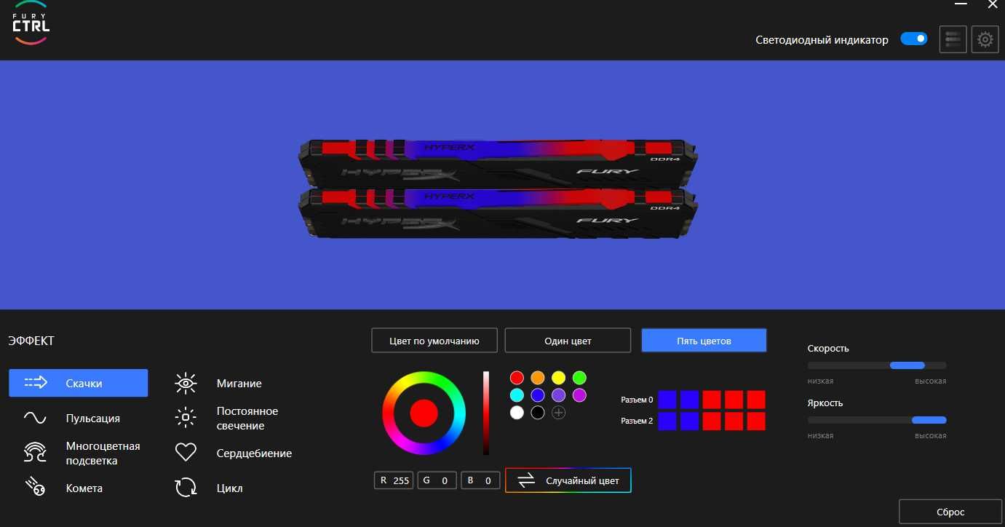Click the Многоцветная подсветка rainbow icon

point(35,453)
